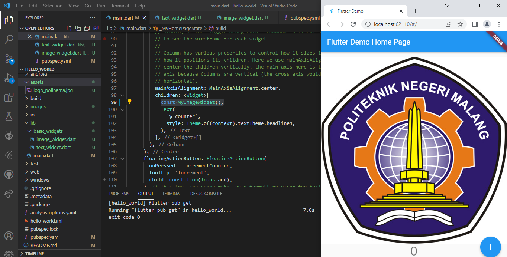The width and height of the screenshot is (507, 257).
Task: Open the Testing (flask) view
Action: pyautogui.click(x=9, y=116)
